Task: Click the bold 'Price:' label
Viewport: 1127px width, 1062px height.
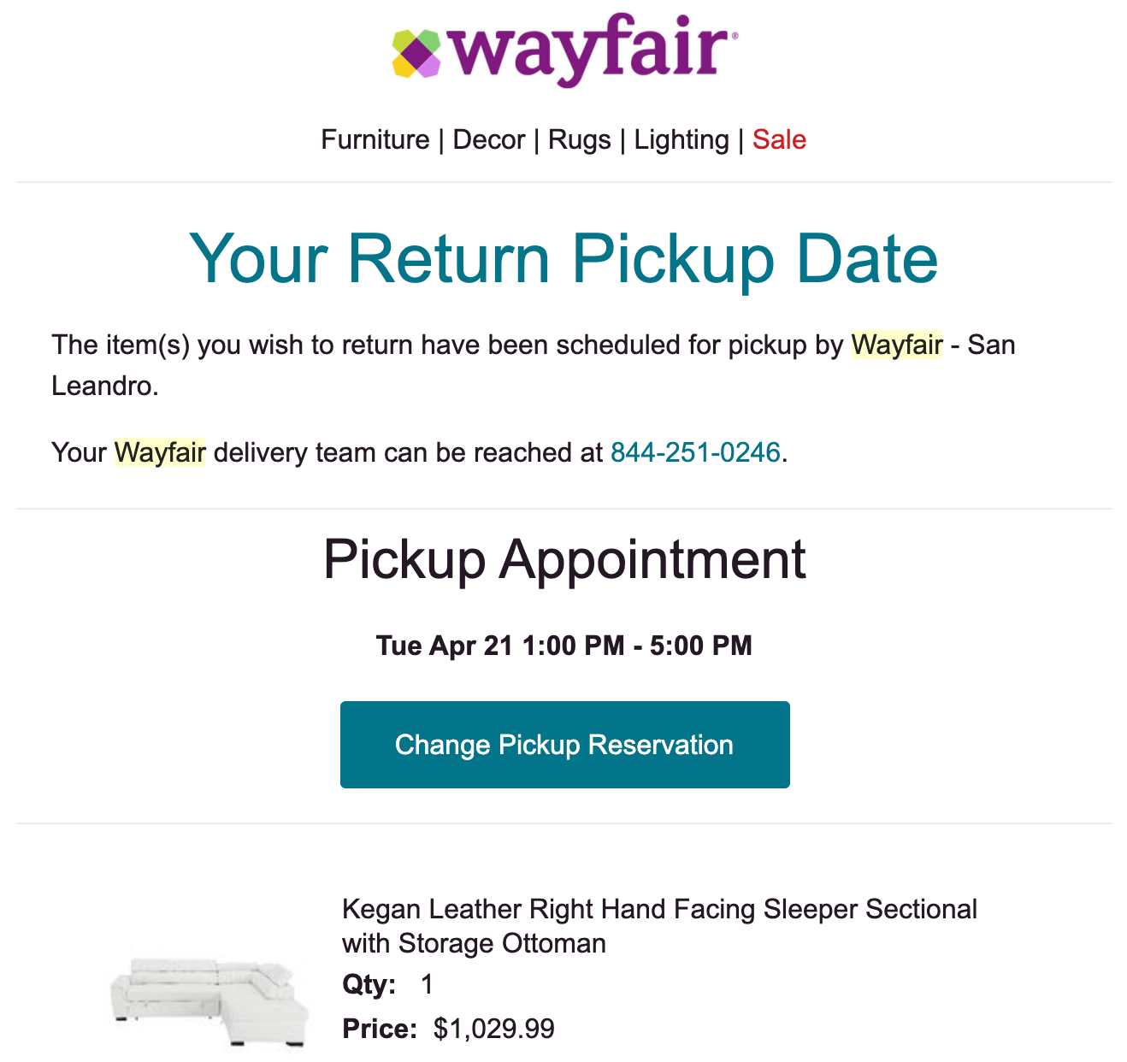Action: 380,1029
